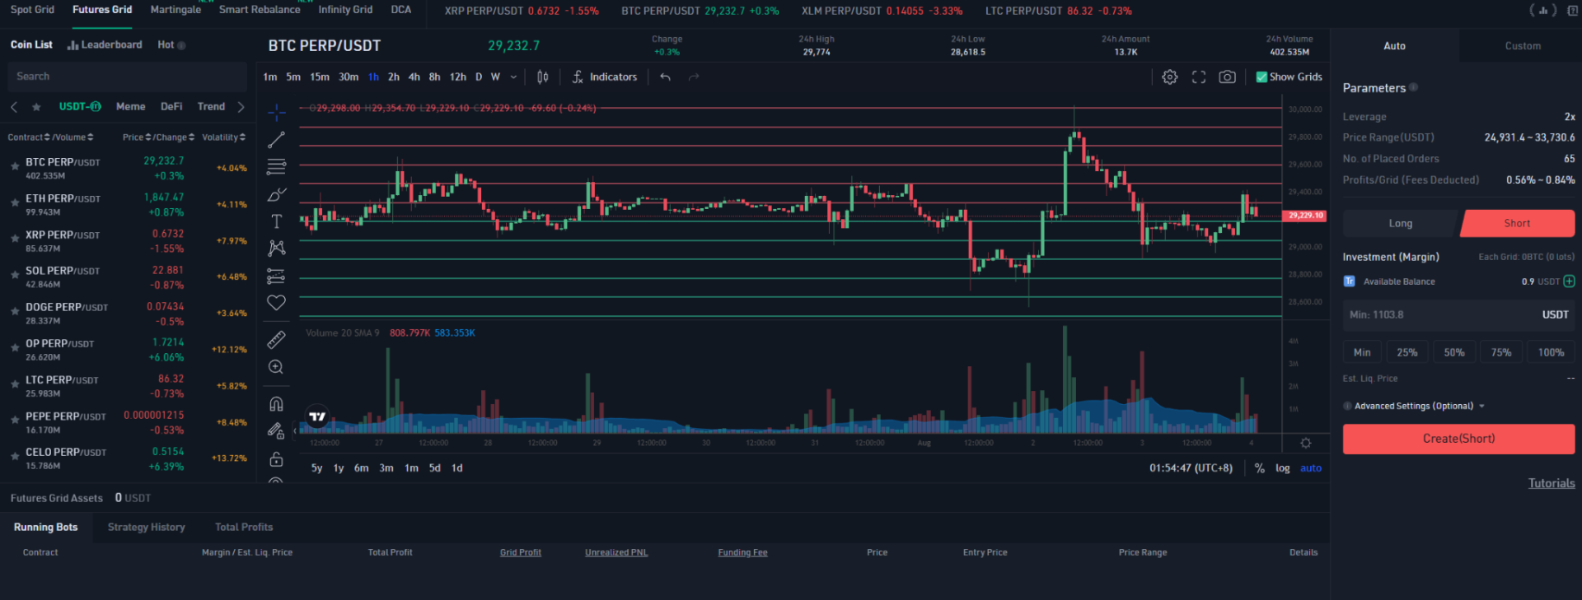Select the 5y chart range

pyautogui.click(x=316, y=467)
